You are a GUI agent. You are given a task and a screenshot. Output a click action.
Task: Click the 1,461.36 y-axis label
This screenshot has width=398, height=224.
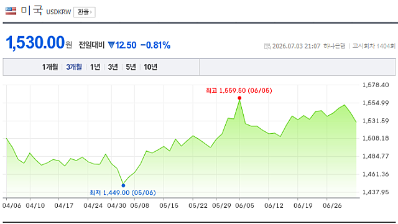[x=376, y=174]
